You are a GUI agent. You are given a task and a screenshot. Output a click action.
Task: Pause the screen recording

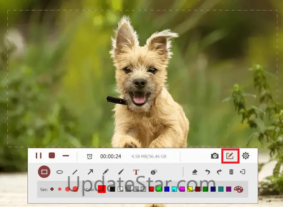pyautogui.click(x=39, y=156)
